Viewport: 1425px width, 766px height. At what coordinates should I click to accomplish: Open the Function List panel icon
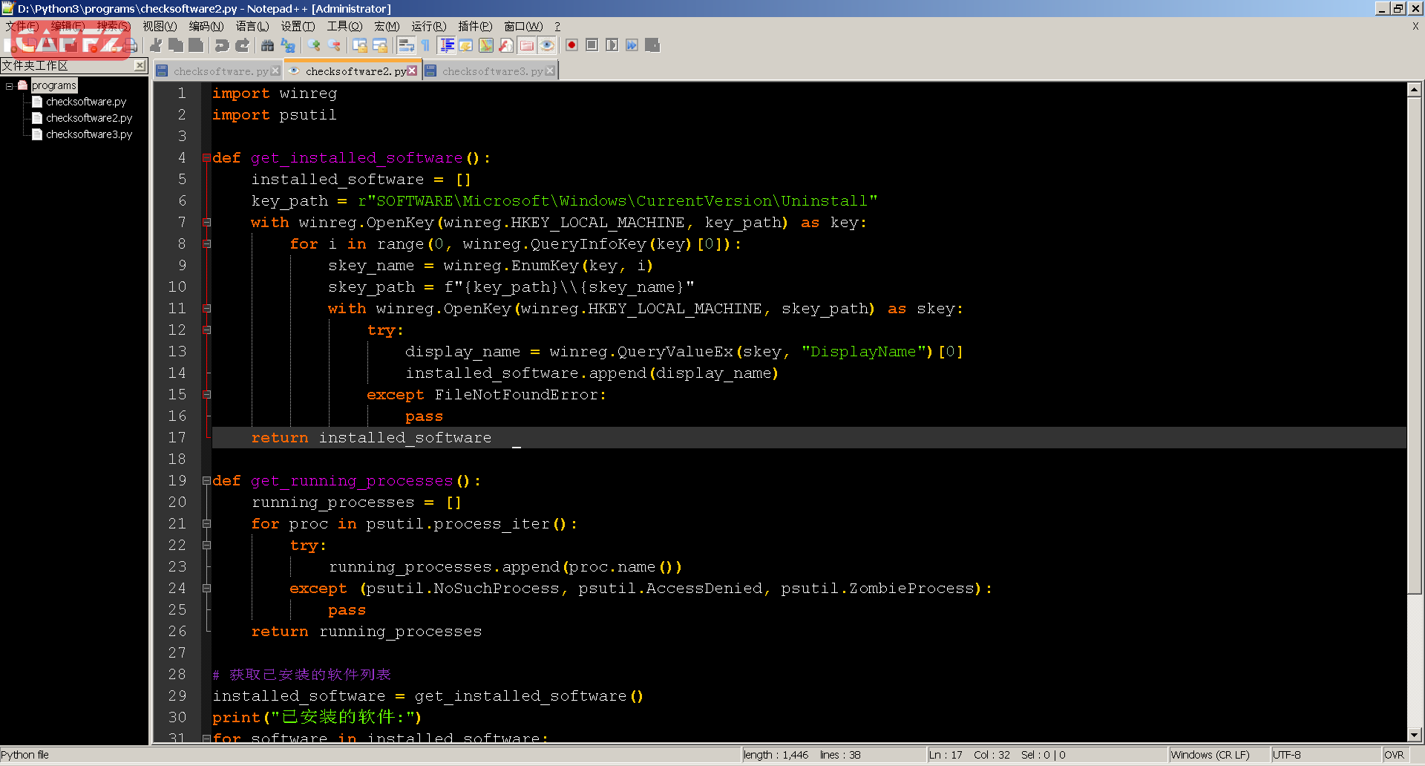pyautogui.click(x=506, y=45)
